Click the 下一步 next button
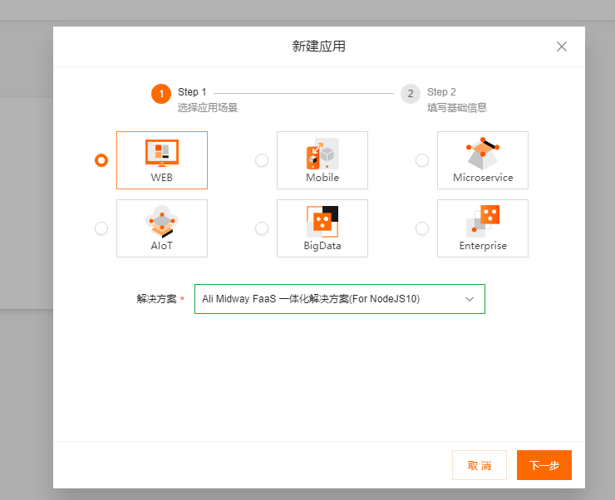 [x=544, y=465]
